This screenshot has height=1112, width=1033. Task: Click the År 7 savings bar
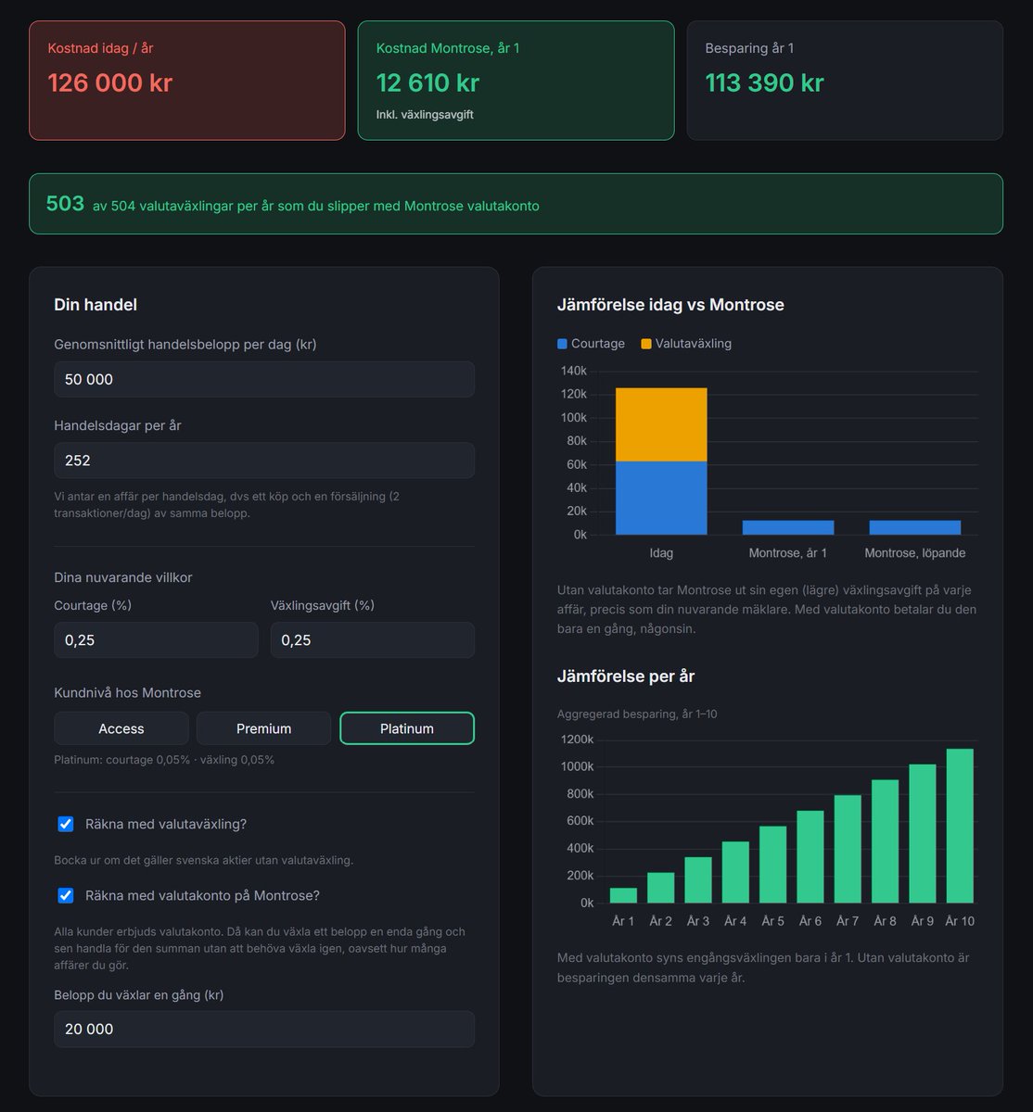click(x=848, y=849)
